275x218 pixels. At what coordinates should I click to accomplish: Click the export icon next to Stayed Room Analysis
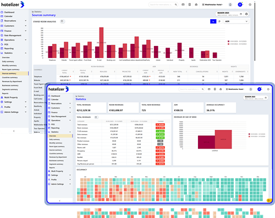pos(62,21)
